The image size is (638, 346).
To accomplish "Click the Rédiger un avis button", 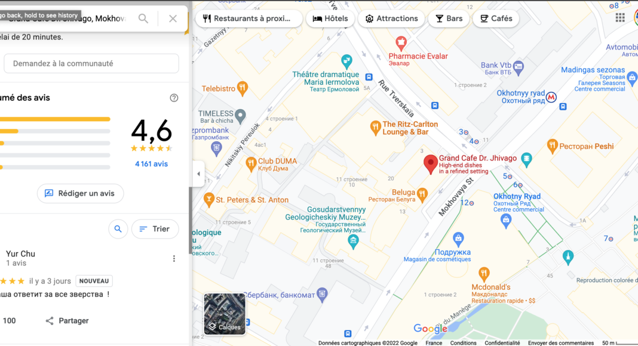I will click(80, 193).
